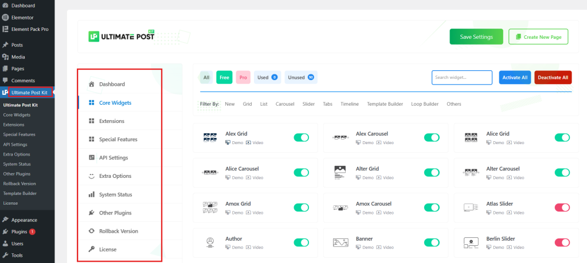587x263 pixels.
Task: Click the Alice Carousel widget icon
Action: click(210, 173)
